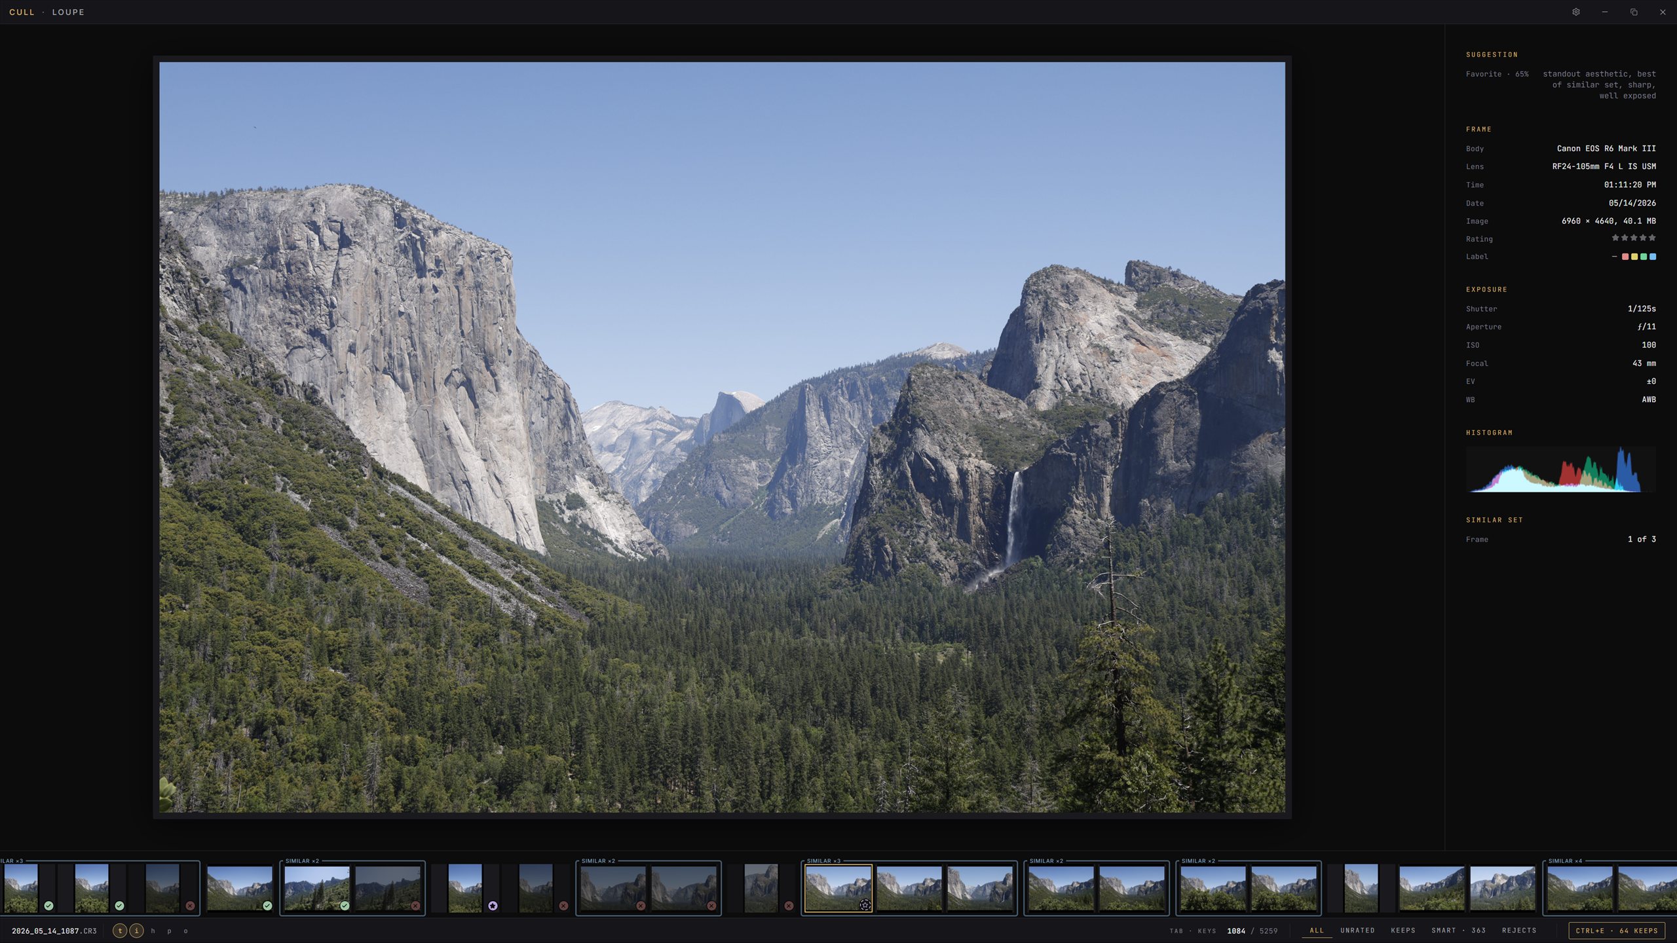
Task: Click the '1 of 3' similar set value
Action: click(1642, 539)
